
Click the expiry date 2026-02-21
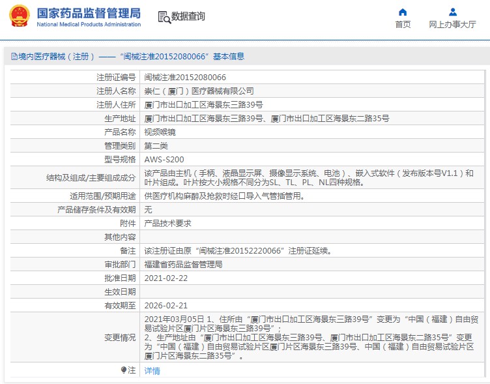click(166, 305)
